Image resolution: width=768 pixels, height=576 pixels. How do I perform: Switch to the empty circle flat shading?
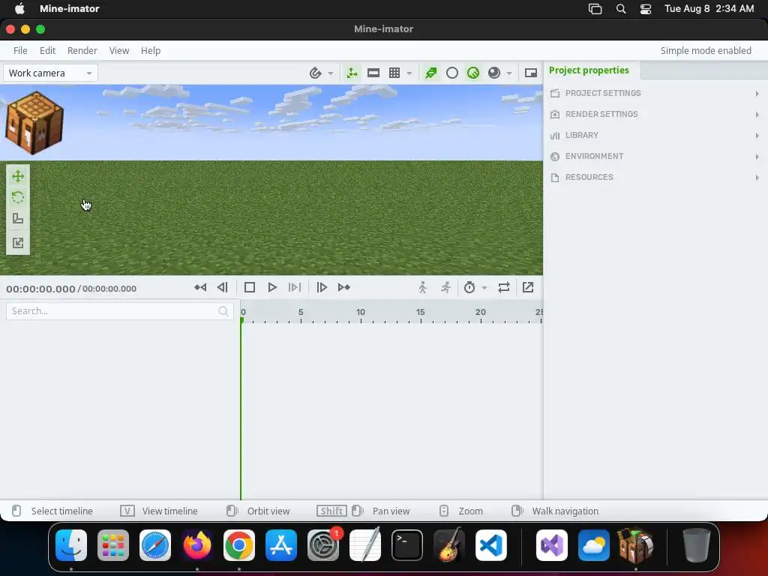pyautogui.click(x=452, y=73)
